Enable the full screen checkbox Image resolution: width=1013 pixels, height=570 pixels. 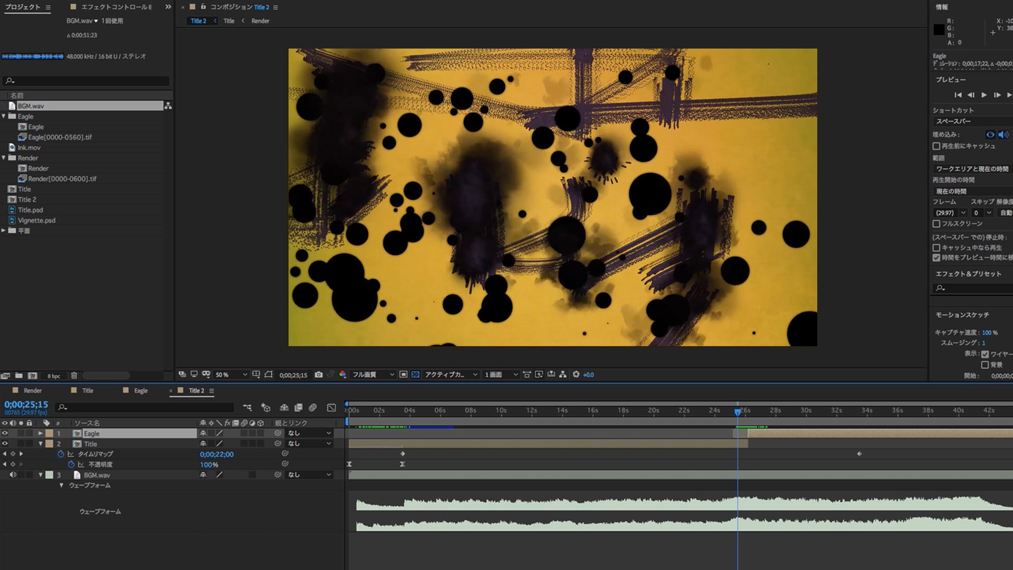[x=936, y=224]
